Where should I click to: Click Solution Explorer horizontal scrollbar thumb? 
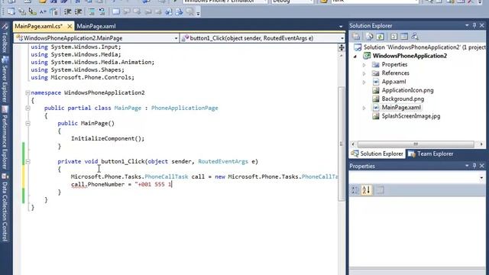point(416,144)
